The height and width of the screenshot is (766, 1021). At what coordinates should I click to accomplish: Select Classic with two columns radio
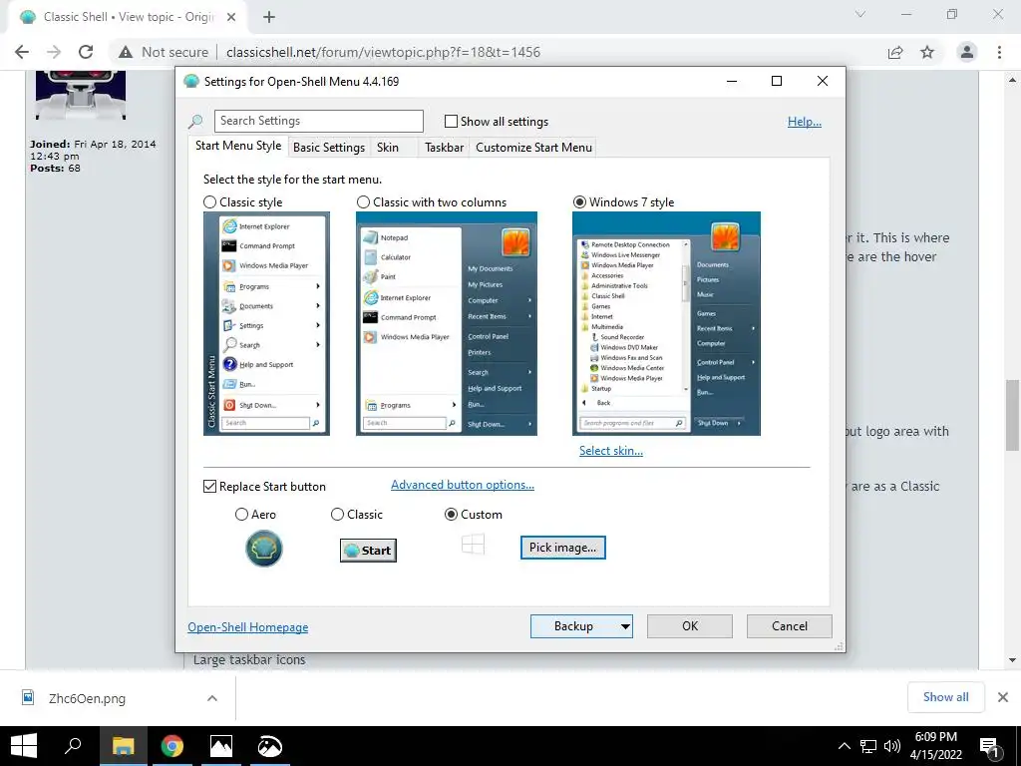pyautogui.click(x=363, y=201)
